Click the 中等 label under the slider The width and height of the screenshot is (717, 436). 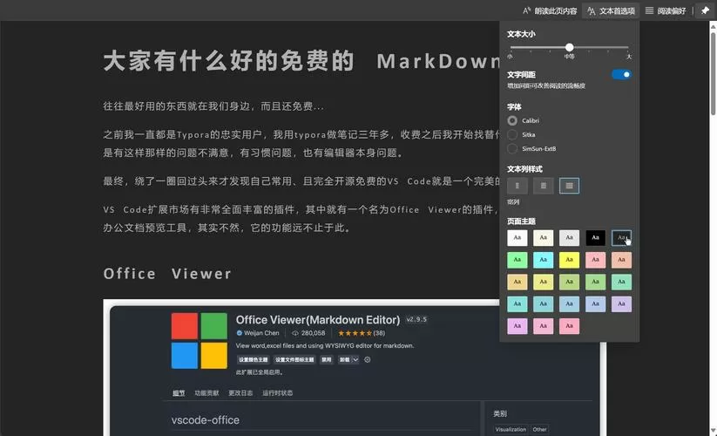569,57
